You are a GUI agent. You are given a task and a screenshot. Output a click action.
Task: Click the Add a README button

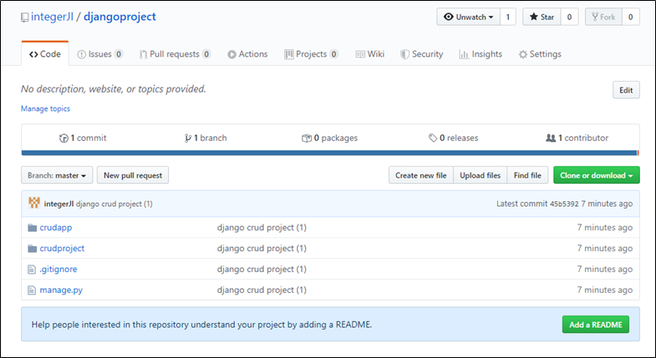tap(595, 325)
